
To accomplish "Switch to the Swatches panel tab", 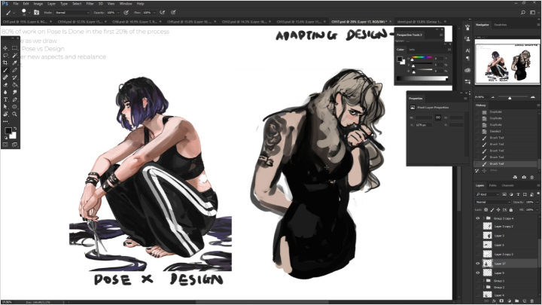I will [x=500, y=25].
